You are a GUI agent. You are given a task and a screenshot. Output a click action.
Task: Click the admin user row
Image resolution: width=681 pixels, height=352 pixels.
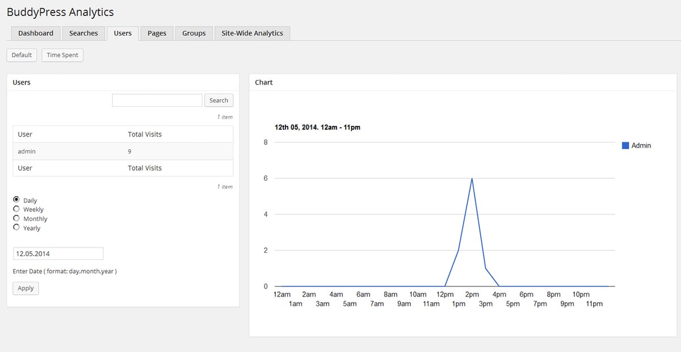(27, 151)
